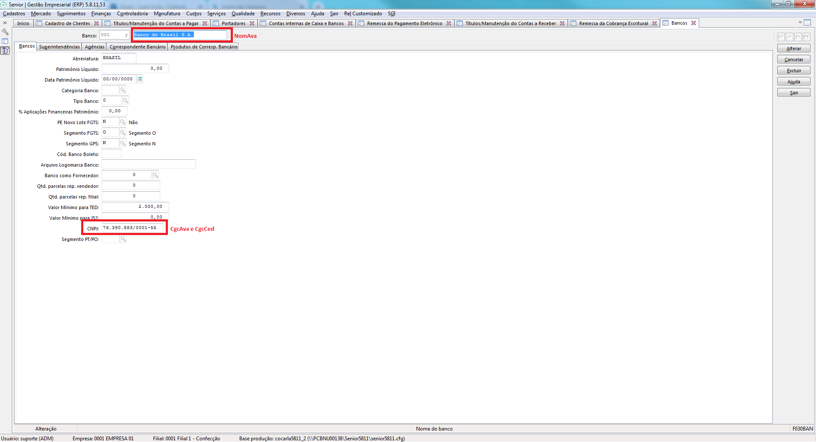Click the search magnifier next to Categoria Banco

point(122,90)
